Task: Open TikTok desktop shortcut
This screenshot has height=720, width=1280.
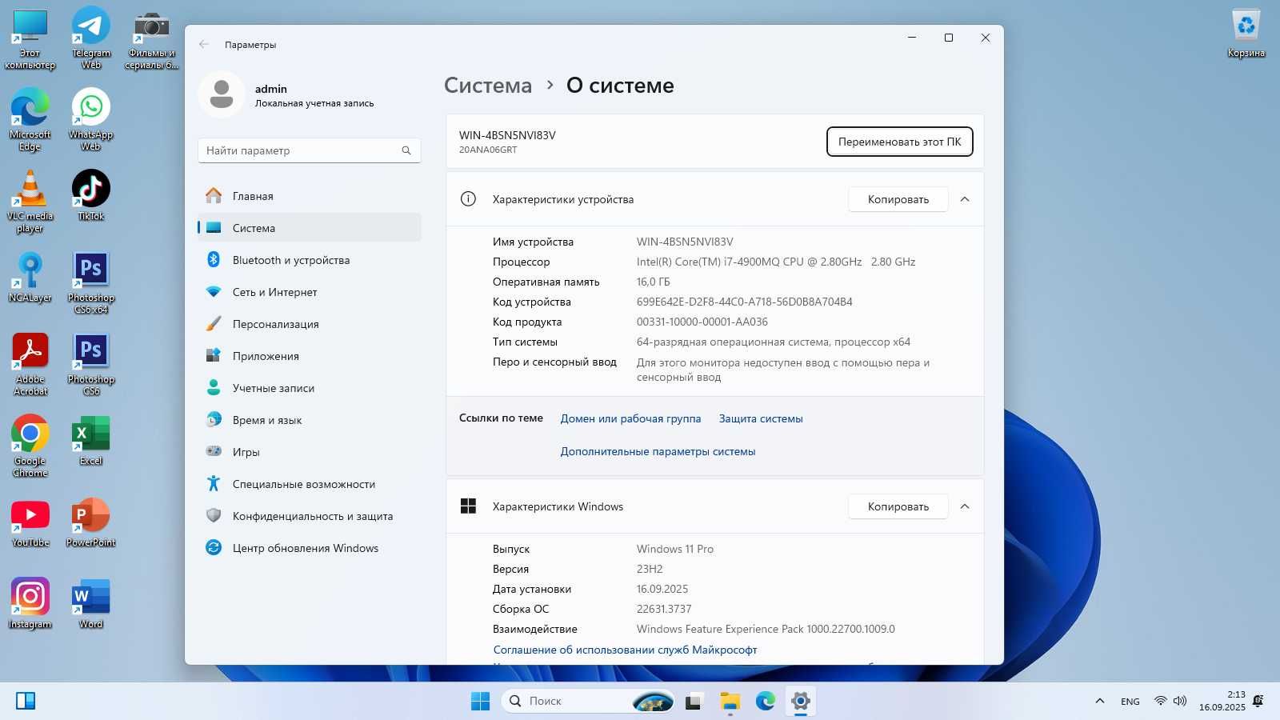Action: [x=91, y=195]
